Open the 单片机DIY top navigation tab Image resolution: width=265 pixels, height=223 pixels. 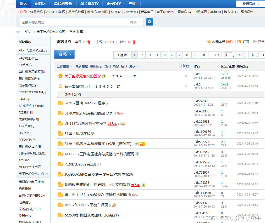89,4
